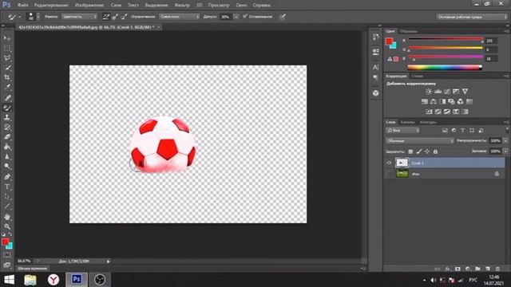Open the Допуск tolerance slider arrow
Viewport: 511px width, 287px height.
click(x=236, y=17)
